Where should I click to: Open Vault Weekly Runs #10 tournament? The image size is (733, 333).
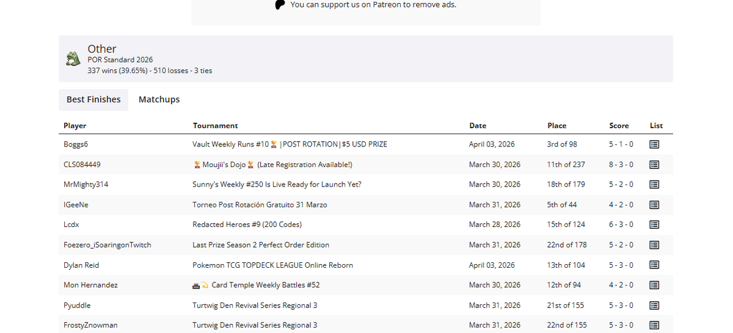point(290,145)
